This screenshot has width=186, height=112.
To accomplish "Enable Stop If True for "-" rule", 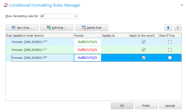I will coord(170,50).
